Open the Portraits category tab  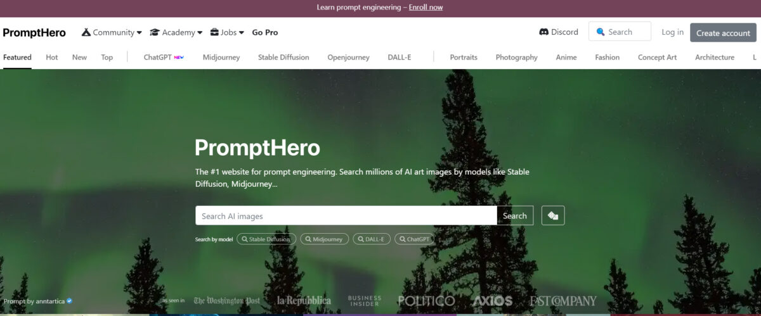click(x=464, y=57)
